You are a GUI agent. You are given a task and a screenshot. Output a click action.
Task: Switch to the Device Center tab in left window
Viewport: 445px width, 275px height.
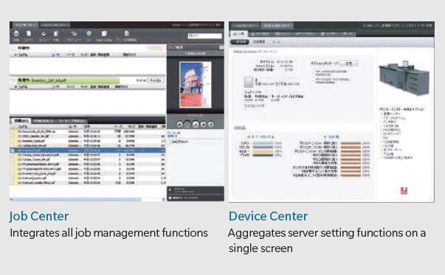point(54,25)
